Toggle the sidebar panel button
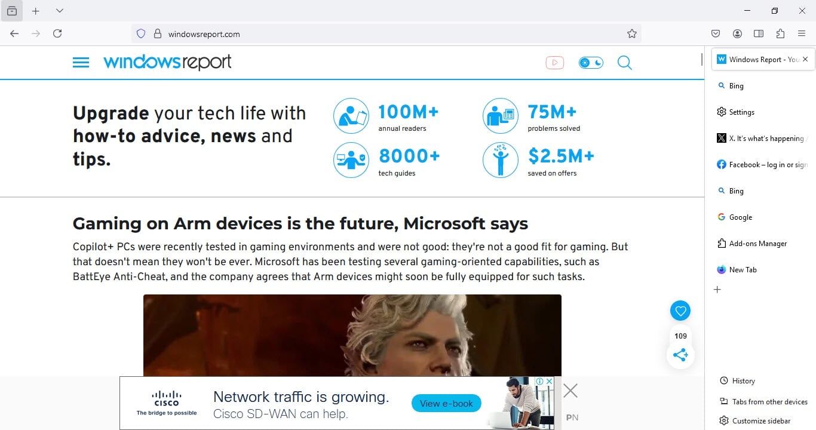Image resolution: width=816 pixels, height=430 pixels. pyautogui.click(x=759, y=34)
